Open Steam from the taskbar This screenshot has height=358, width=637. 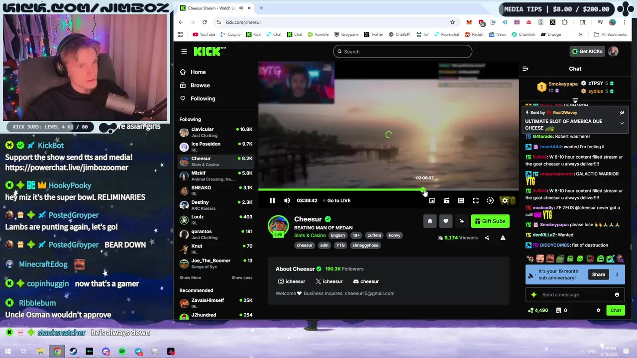pos(73,352)
